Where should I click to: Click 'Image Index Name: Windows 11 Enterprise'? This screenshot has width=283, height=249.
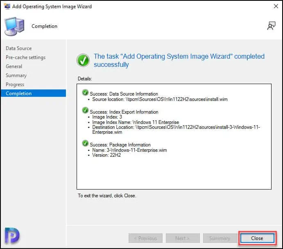click(136, 122)
